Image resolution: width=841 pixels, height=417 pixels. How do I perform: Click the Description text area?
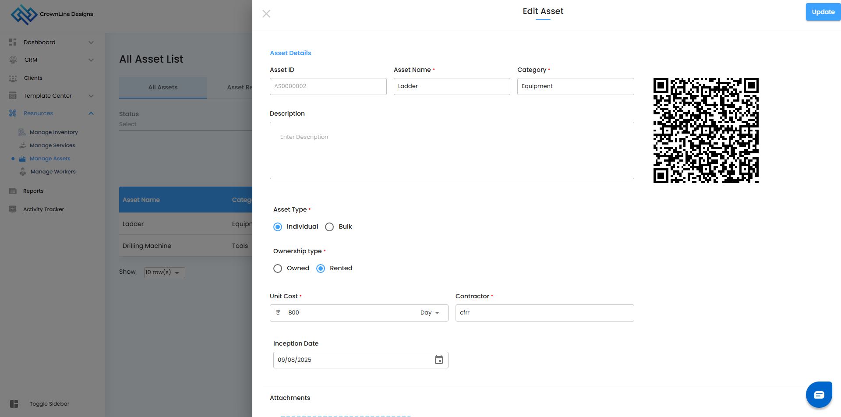452,150
